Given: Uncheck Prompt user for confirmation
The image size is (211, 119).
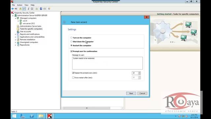Looking at the screenshot, I should (x=72, y=51).
